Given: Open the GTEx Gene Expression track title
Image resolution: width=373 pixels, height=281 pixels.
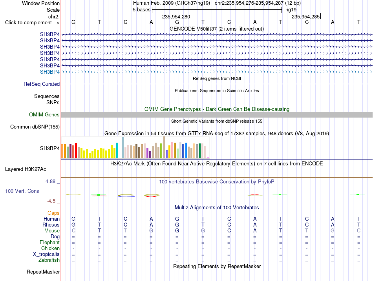Looking at the screenshot, I should 217,134.
